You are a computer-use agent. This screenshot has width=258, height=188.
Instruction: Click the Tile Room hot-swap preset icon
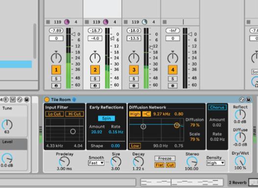pos(242,100)
